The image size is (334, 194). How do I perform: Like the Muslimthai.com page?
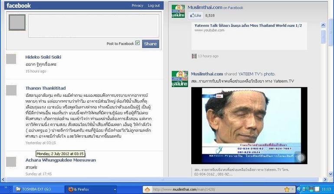196,16
